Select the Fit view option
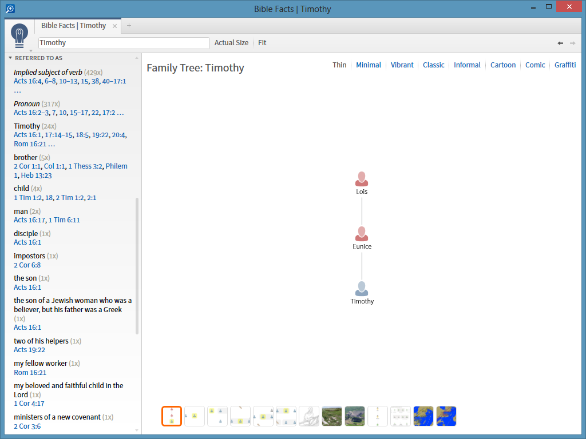Screen dimensions: 586x439 262,42
